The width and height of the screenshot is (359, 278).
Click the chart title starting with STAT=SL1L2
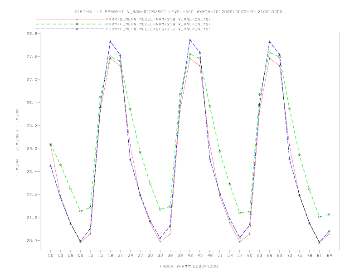pos(178,12)
